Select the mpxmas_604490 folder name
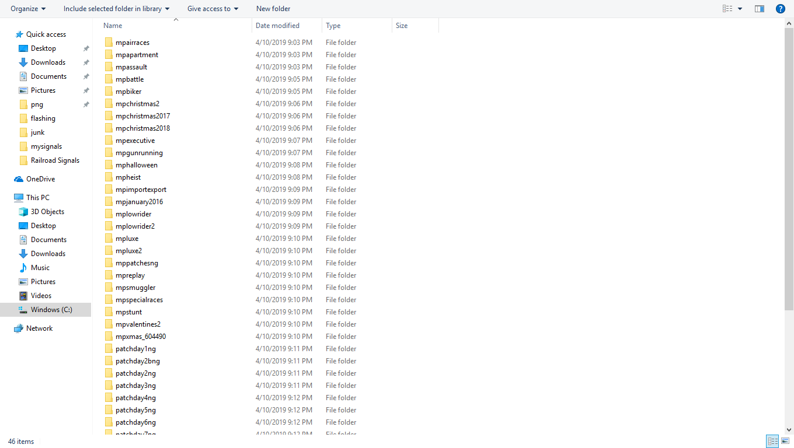The image size is (794, 448). pos(141,337)
